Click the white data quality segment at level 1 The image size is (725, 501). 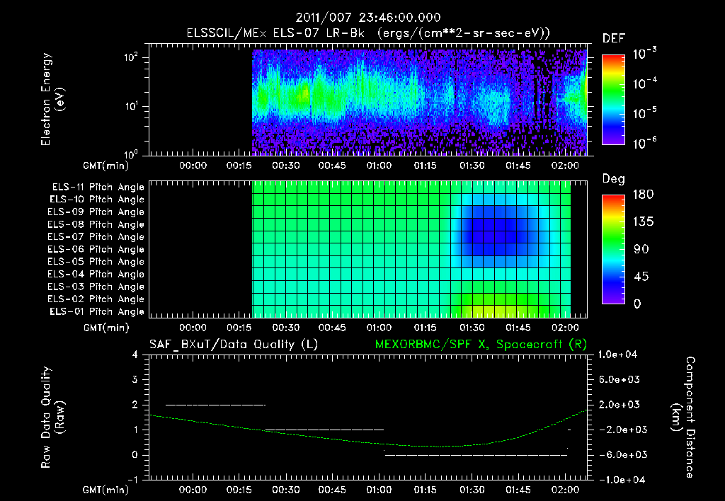coord(324,430)
